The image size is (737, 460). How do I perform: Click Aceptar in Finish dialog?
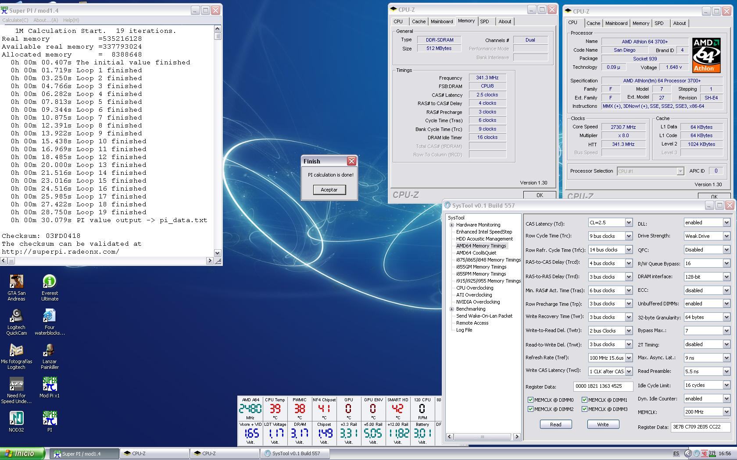pyautogui.click(x=329, y=190)
